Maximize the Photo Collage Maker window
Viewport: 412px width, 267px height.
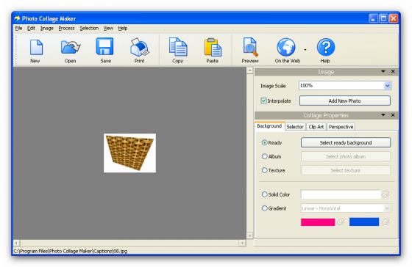click(x=383, y=18)
